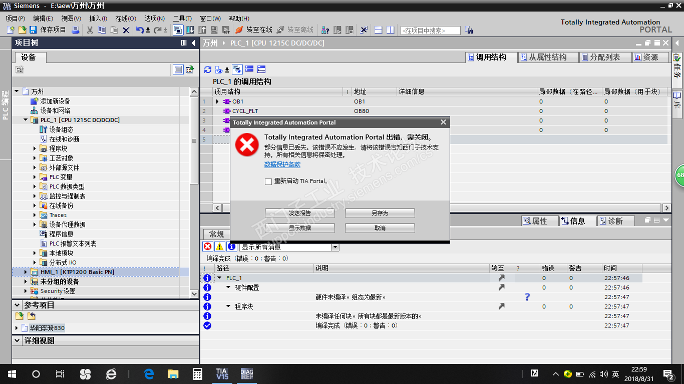This screenshot has height=384, width=684.
Task: Open the Windows Start menu
Action: pyautogui.click(x=12, y=373)
